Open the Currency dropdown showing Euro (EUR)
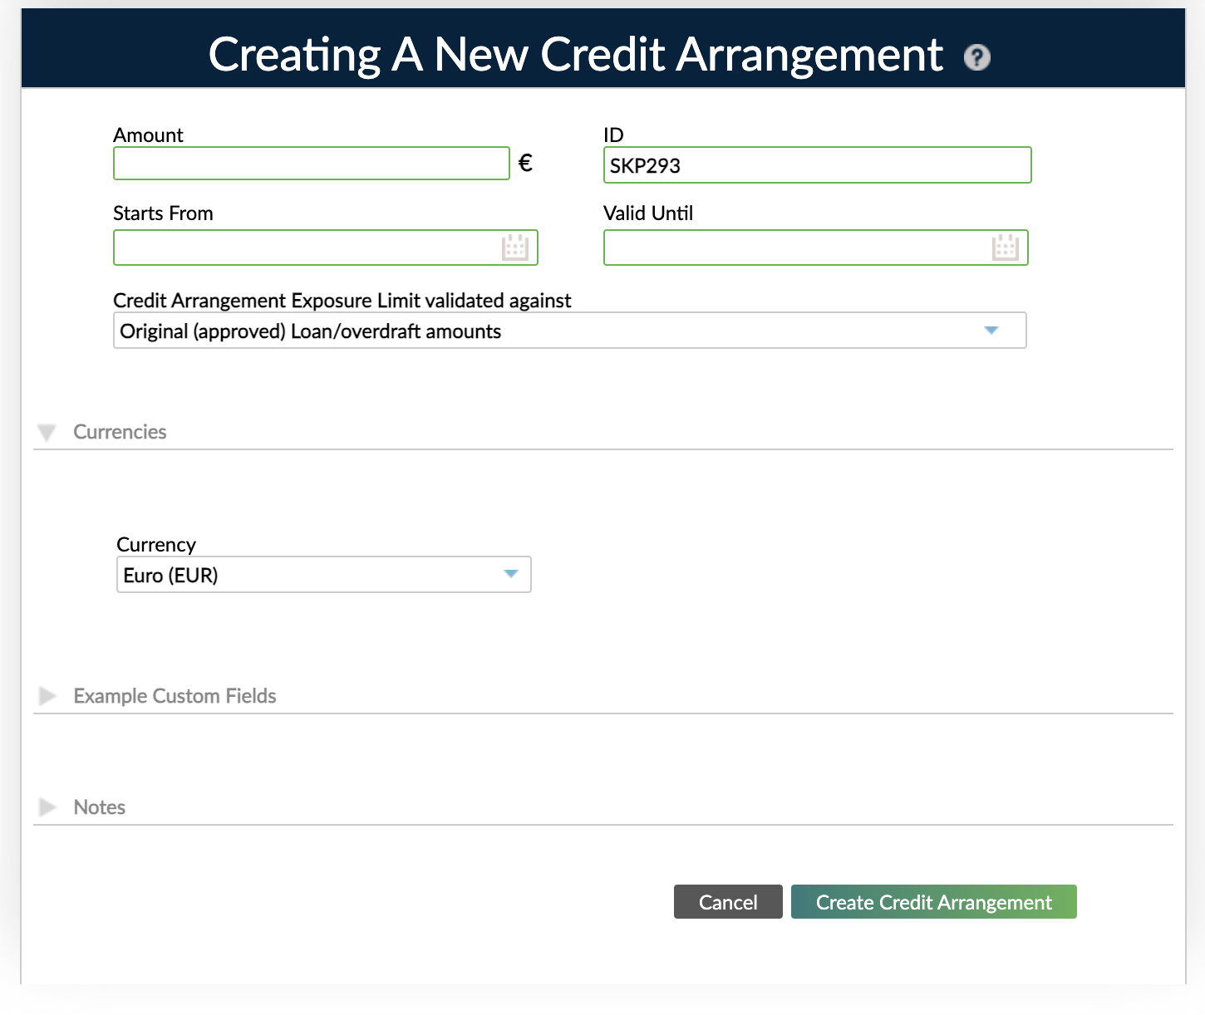1205x1015 pixels. coord(323,574)
